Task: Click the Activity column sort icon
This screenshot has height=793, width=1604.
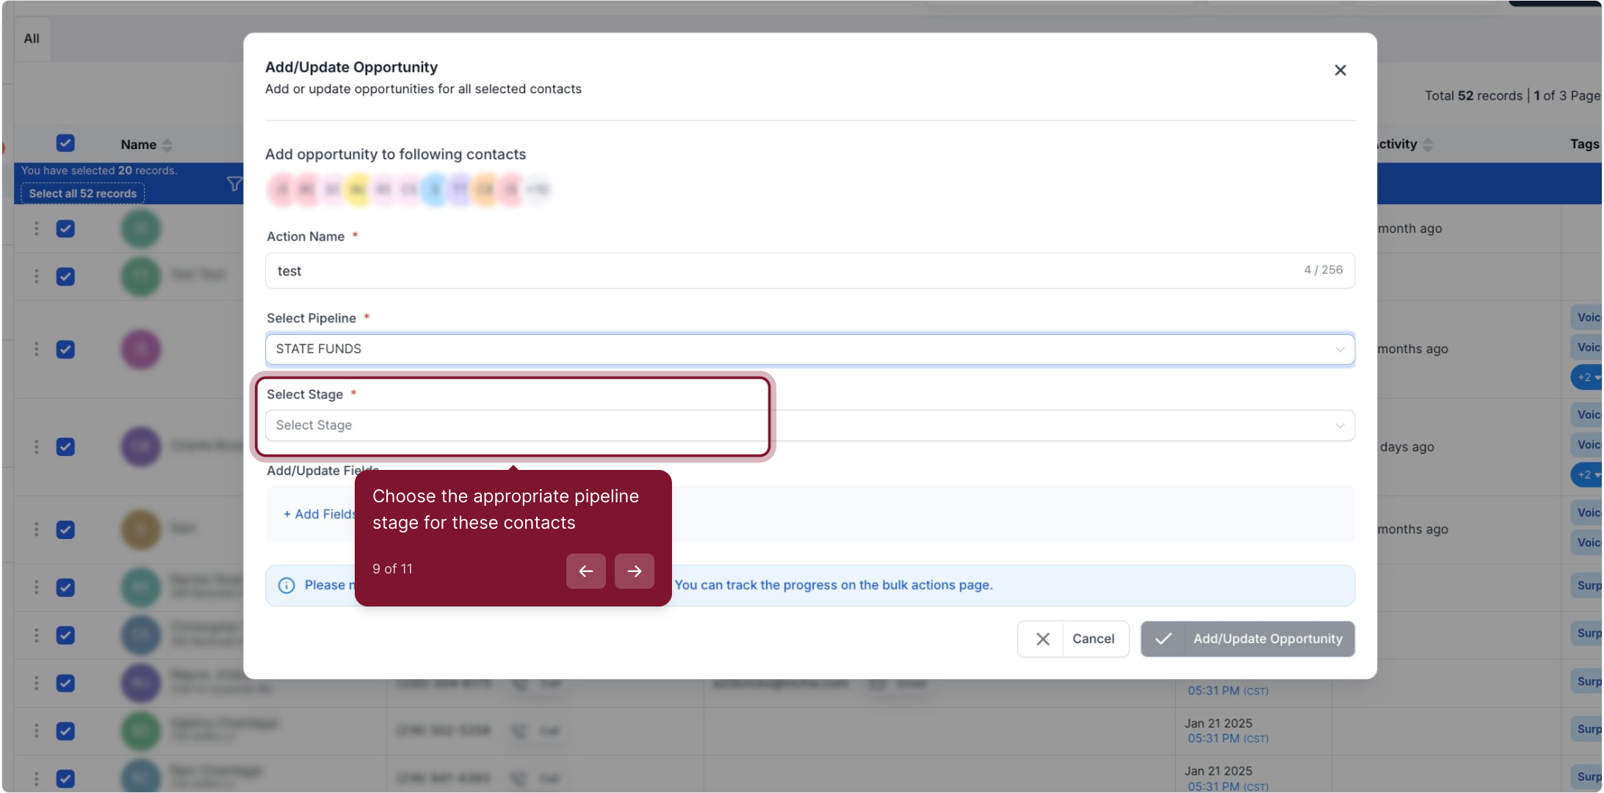Action: (x=1427, y=145)
